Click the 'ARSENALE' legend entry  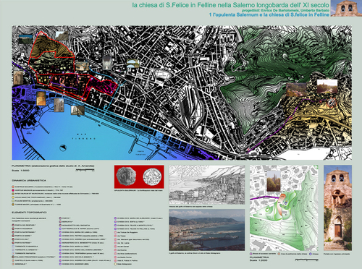pyautogui.click(x=19, y=264)
